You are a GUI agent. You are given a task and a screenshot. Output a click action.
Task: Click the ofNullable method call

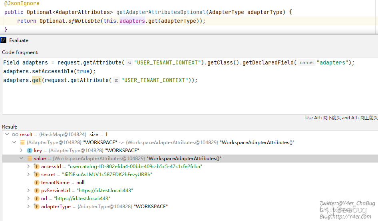pyautogui.click(x=84, y=21)
